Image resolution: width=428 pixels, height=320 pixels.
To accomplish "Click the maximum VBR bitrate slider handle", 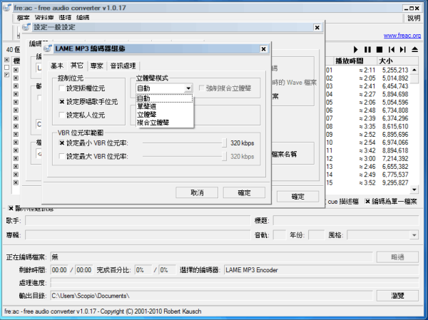I will tap(224, 156).
